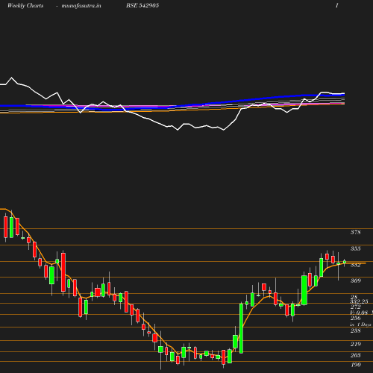The width and height of the screenshot is (373, 373).
Task: Click the '332.25' current price value
Action: coord(359,301)
